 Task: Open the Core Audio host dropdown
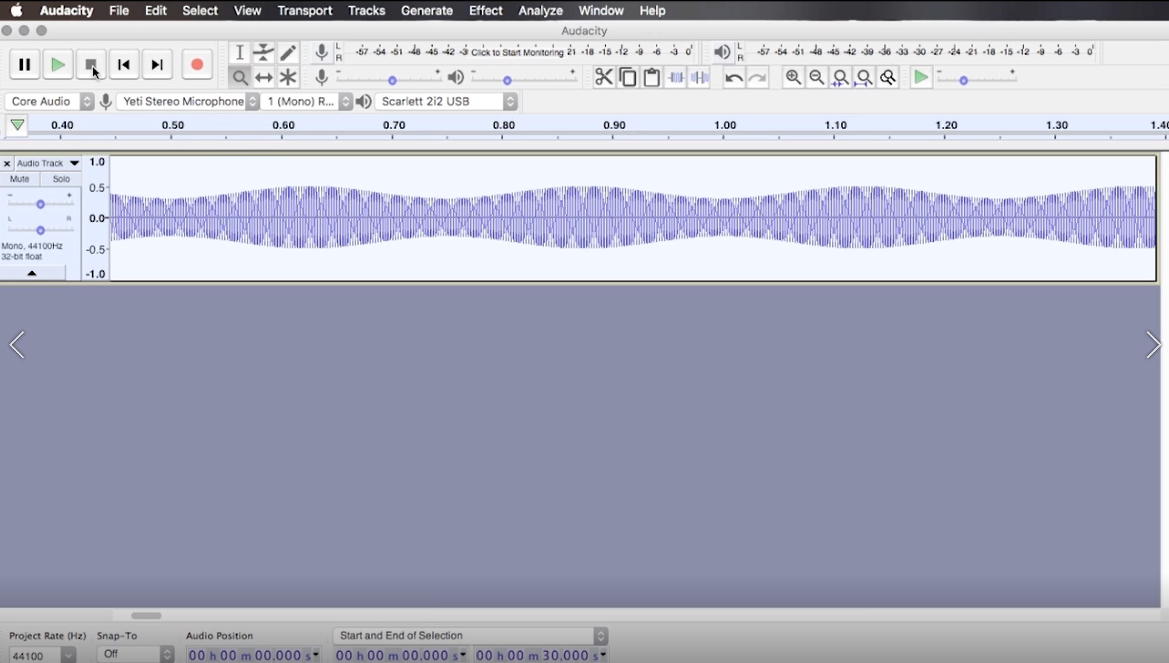tap(48, 101)
